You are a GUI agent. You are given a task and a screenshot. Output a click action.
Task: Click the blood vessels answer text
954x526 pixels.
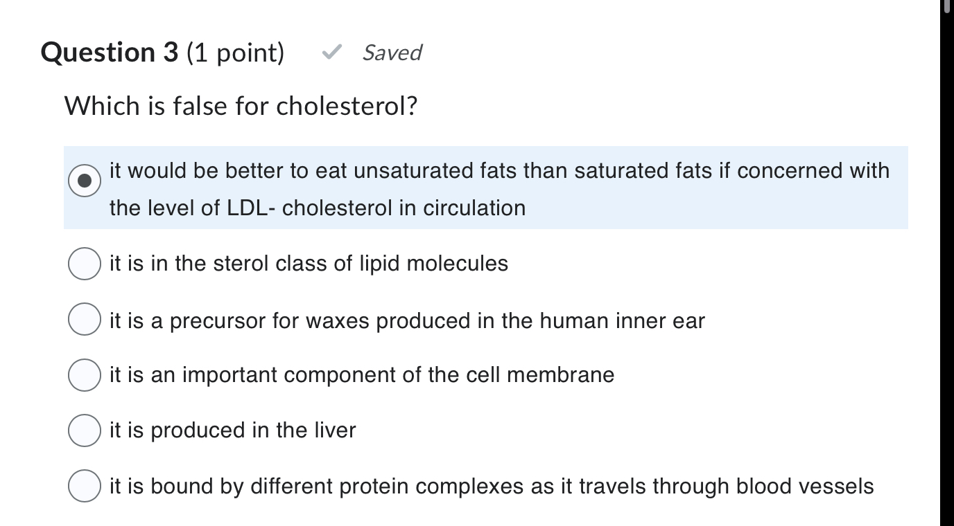(x=492, y=486)
